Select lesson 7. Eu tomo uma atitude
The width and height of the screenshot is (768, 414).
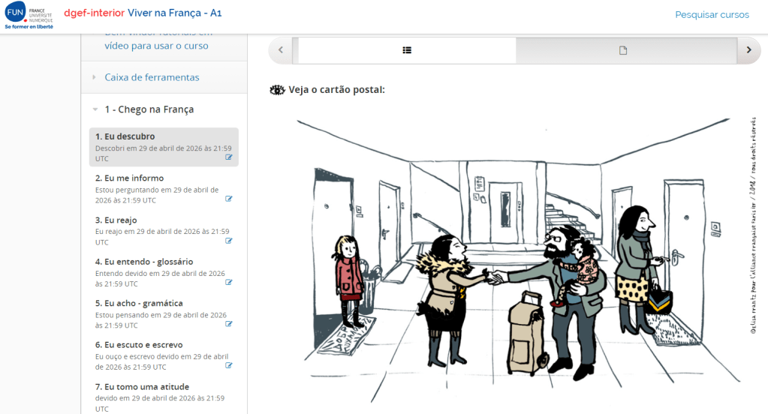point(164,397)
